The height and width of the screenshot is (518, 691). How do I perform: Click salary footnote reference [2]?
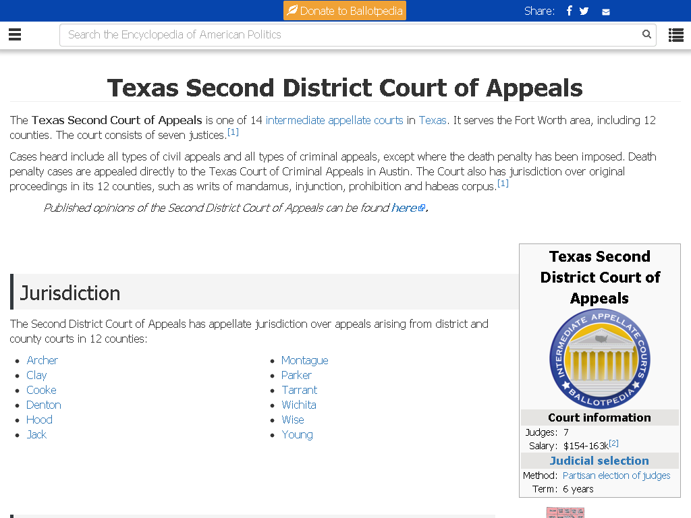[x=614, y=443]
